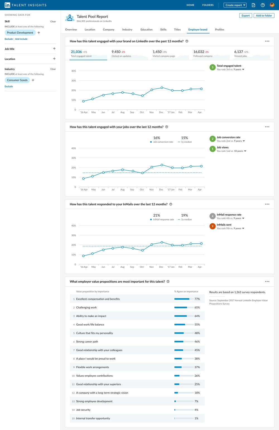The image size is (279, 430).
Task: Expand the peers list under Total engaged talent rank
Action: click(x=243, y=69)
